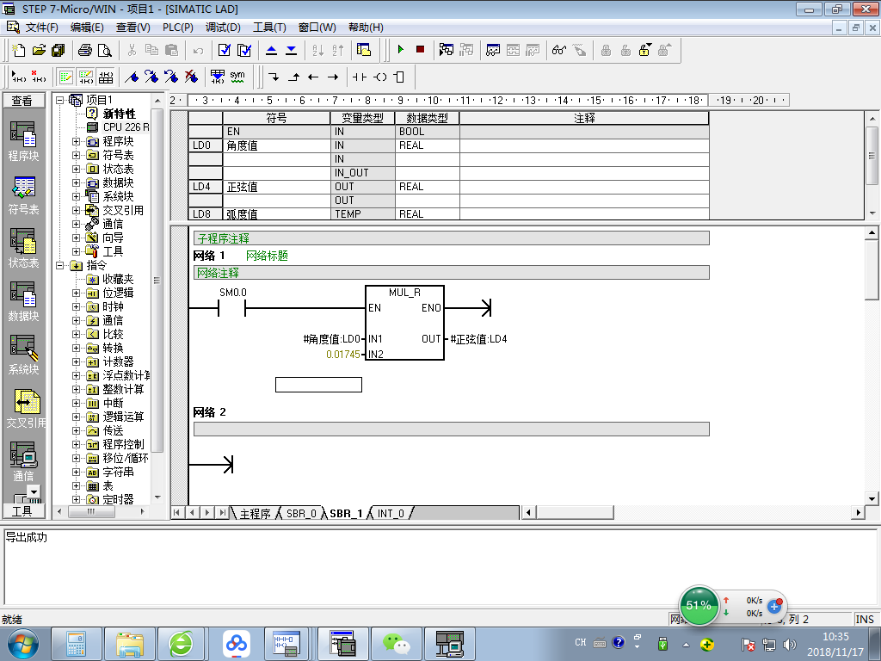
Task: Click the Print icon in toolbar
Action: click(85, 50)
